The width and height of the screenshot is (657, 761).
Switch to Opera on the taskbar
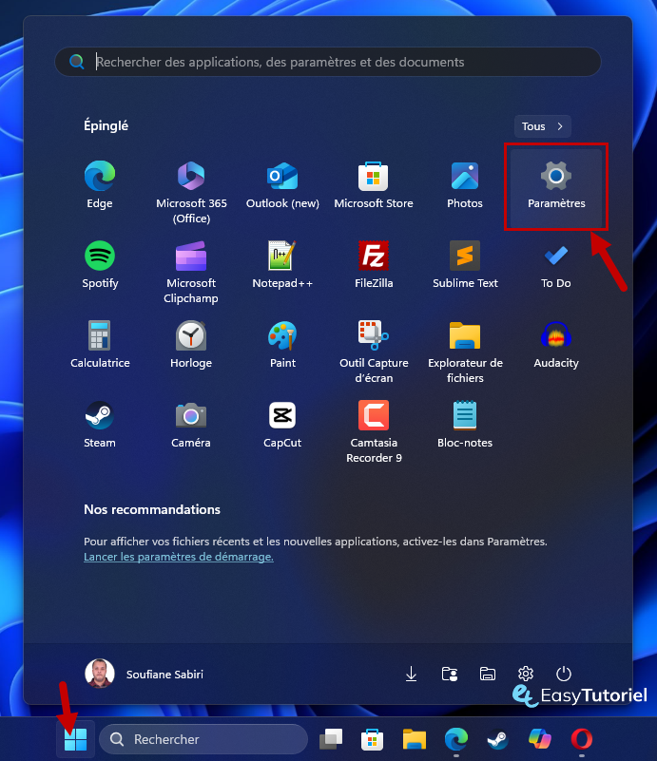pos(581,739)
